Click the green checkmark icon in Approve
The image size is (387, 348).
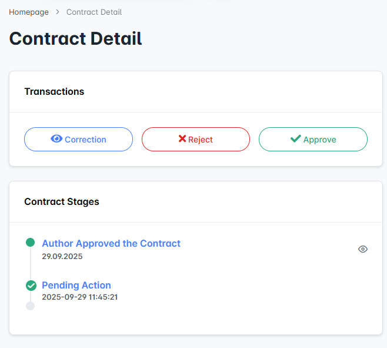click(x=295, y=139)
